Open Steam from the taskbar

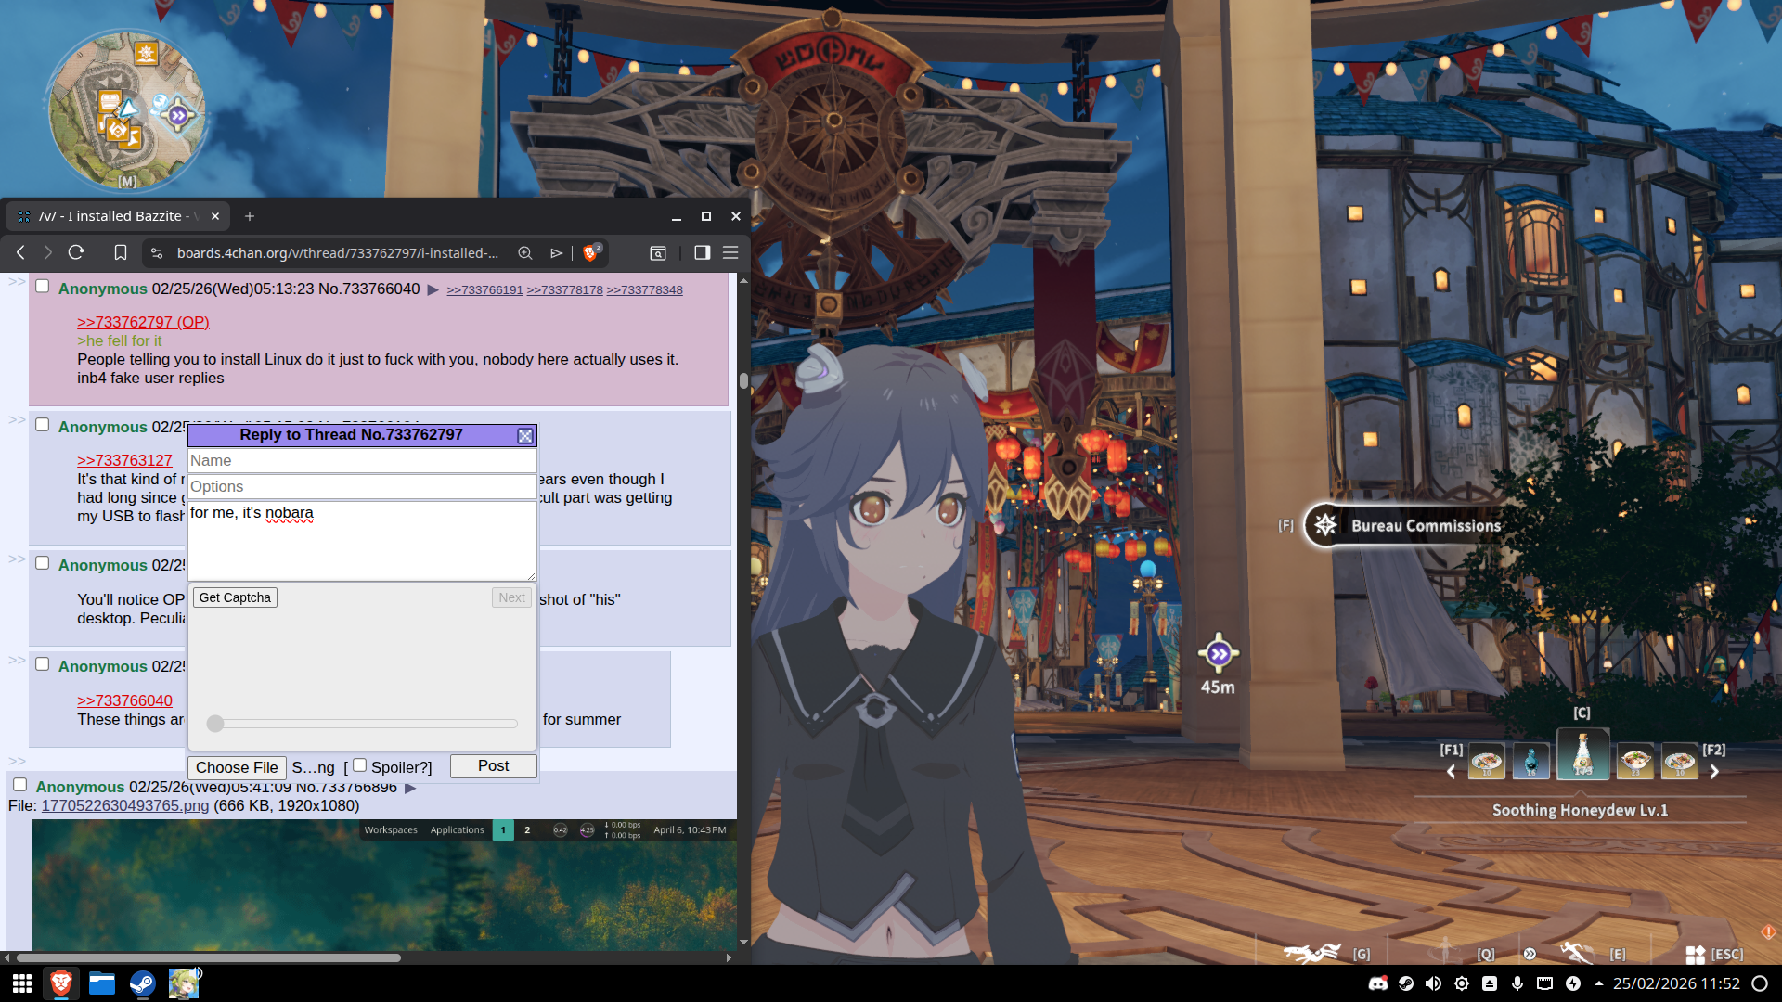tap(142, 983)
